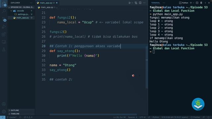The width and height of the screenshot is (212, 119).
Task: Create a new terminal with plus icon
Action: 191,3
